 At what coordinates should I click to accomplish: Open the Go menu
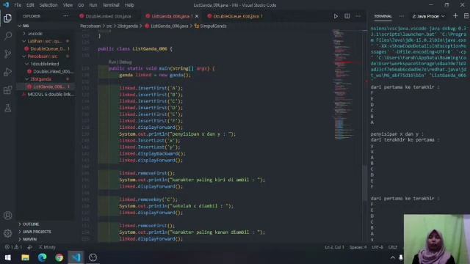(x=81, y=5)
